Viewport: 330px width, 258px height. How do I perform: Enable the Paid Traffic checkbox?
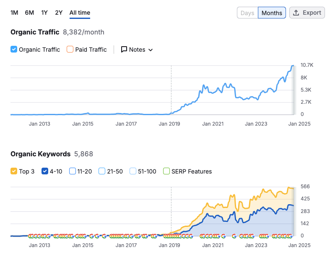(x=70, y=49)
